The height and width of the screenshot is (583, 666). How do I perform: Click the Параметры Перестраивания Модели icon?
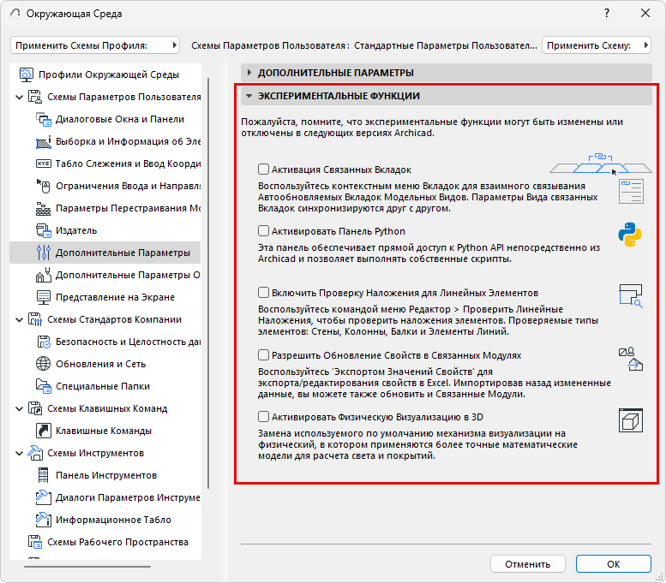[x=44, y=208]
